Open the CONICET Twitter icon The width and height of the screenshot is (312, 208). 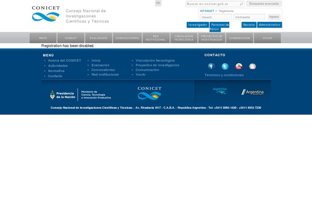pos(225,66)
